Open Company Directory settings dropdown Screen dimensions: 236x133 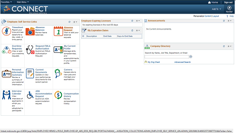229,46
